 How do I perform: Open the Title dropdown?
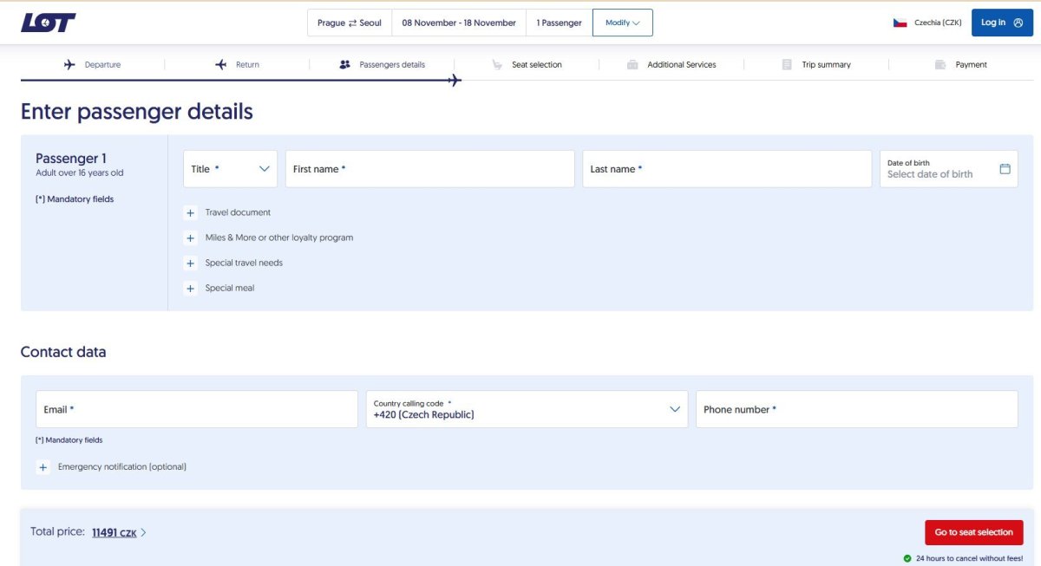pyautogui.click(x=230, y=169)
